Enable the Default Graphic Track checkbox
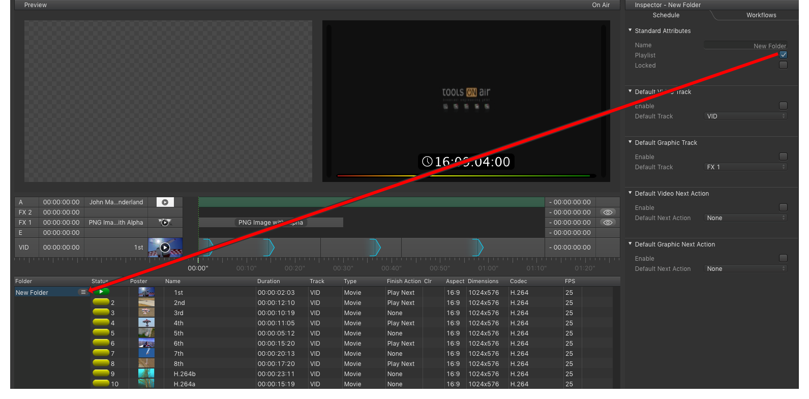 tap(783, 157)
